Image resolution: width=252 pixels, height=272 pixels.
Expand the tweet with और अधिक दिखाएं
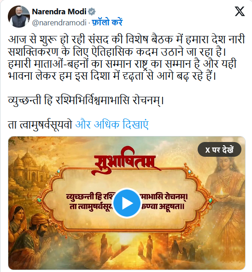112,124
